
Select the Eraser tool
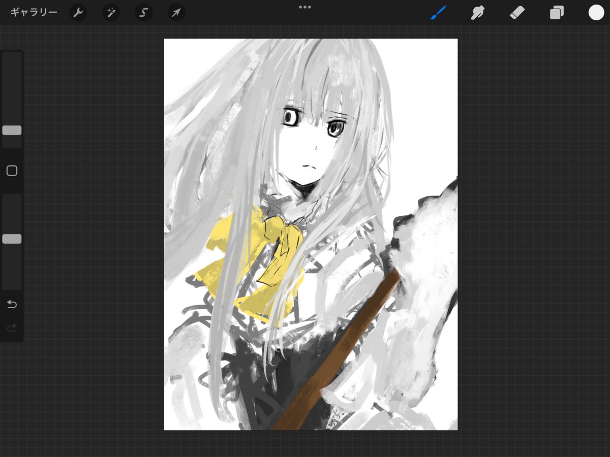tap(517, 13)
